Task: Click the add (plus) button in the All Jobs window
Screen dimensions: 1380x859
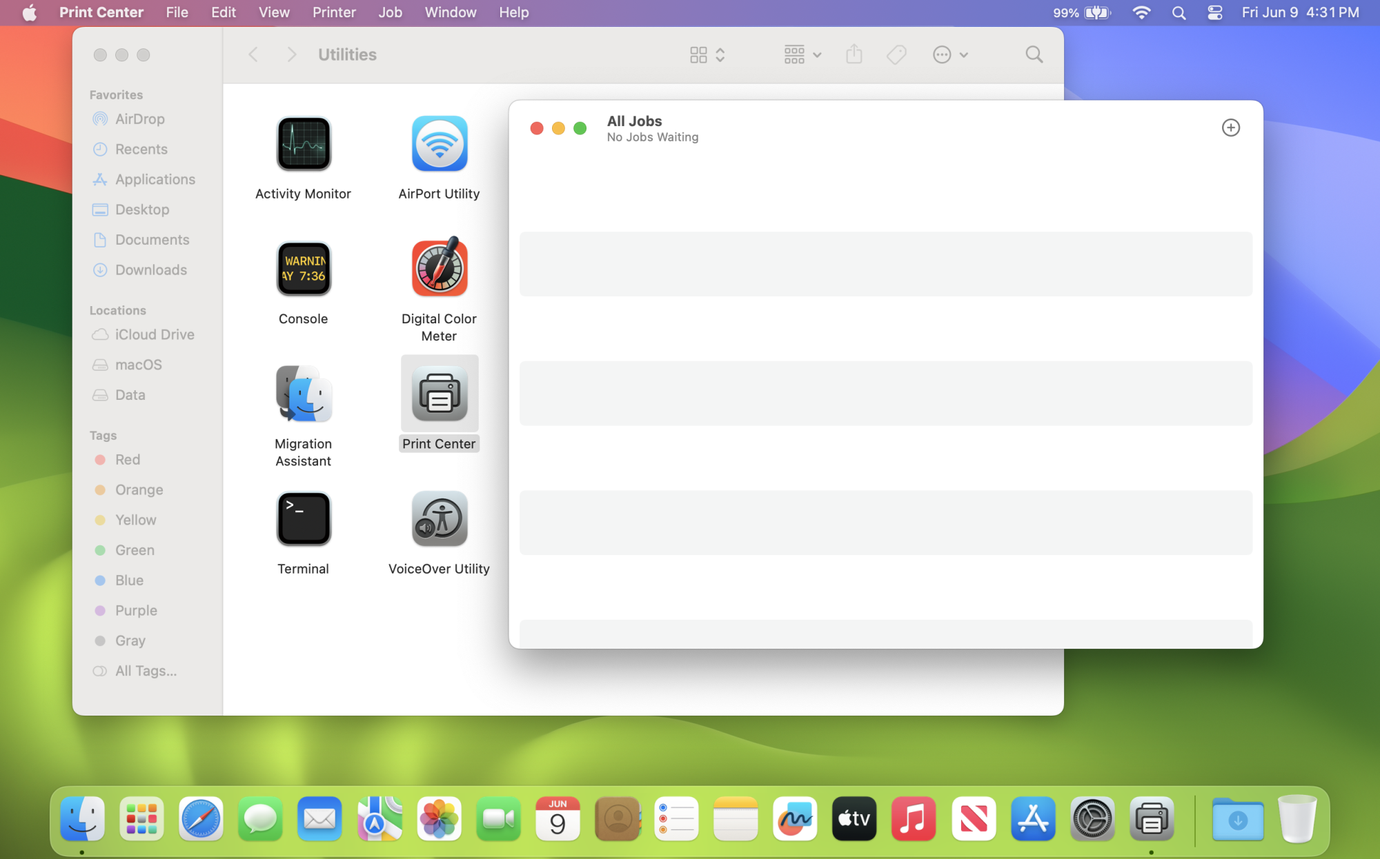Action: [1230, 128]
